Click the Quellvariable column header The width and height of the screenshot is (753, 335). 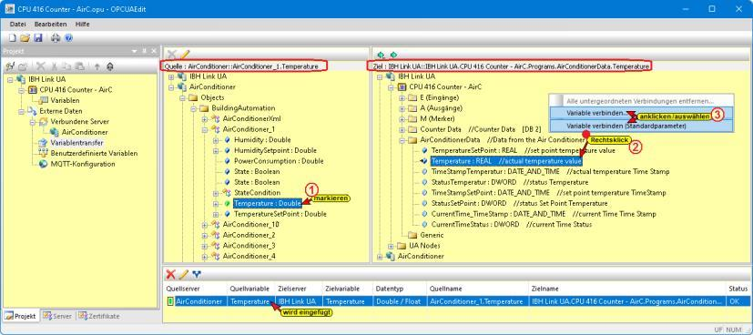[x=250, y=289]
